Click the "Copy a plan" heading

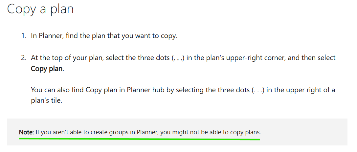click(40, 10)
